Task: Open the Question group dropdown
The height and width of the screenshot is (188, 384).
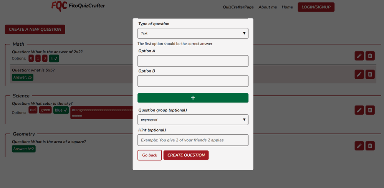Action: [x=193, y=120]
